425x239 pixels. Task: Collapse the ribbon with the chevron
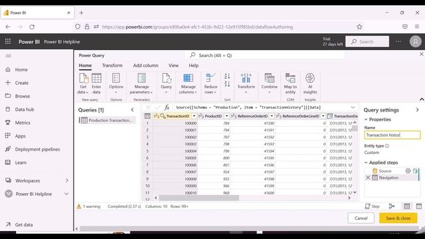click(422, 99)
